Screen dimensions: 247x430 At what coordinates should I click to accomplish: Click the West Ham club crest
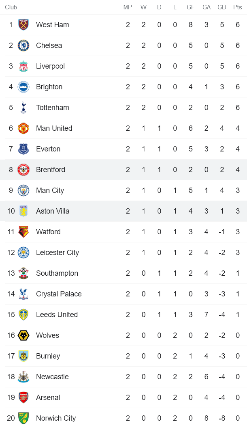[x=23, y=25]
